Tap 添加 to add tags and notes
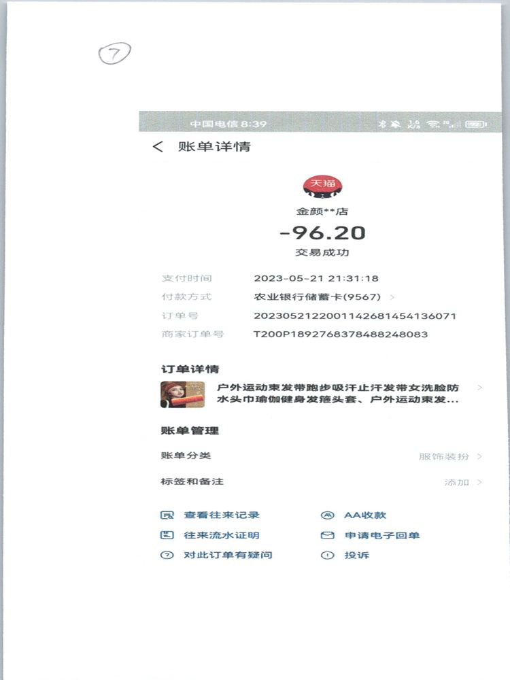 pos(457,482)
